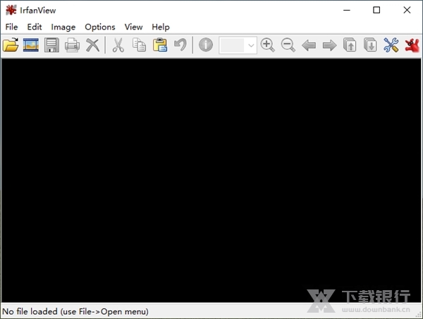The width and height of the screenshot is (423, 319).
Task: Open the Image menu
Action: tap(63, 27)
